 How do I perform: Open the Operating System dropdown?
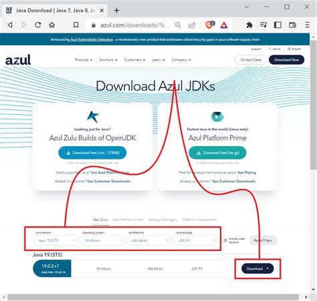click(x=102, y=240)
